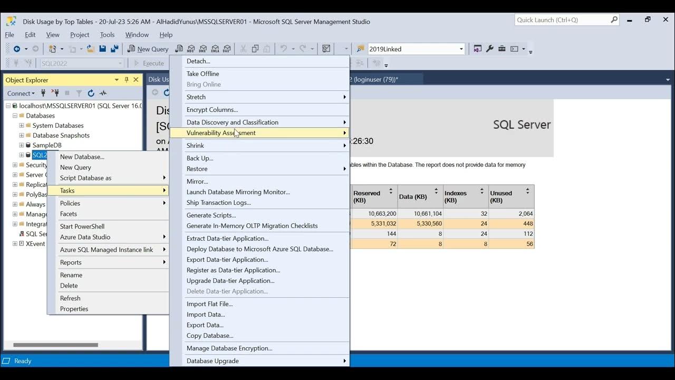Select Copy Database... option
Image resolution: width=675 pixels, height=380 pixels.
pyautogui.click(x=259, y=336)
